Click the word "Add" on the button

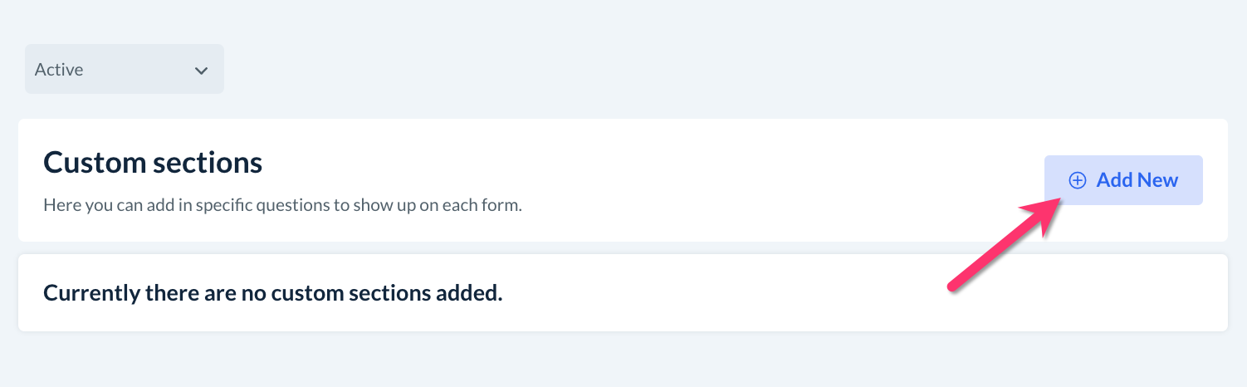[1115, 180]
